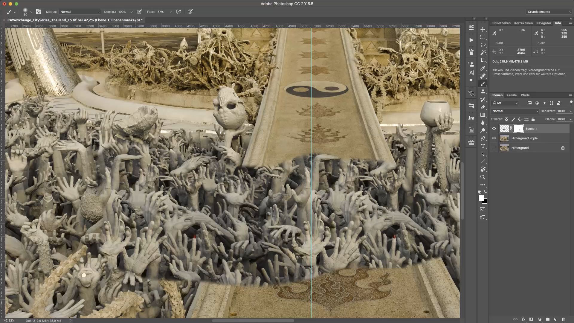Open the layer filter Art dropdown
Image resolution: width=574 pixels, height=323 pixels.
point(505,103)
